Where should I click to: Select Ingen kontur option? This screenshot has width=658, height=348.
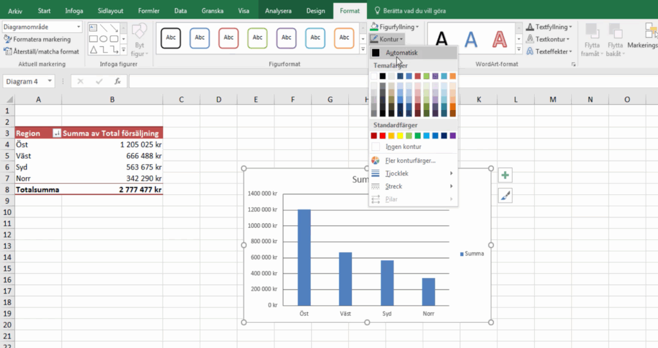403,147
